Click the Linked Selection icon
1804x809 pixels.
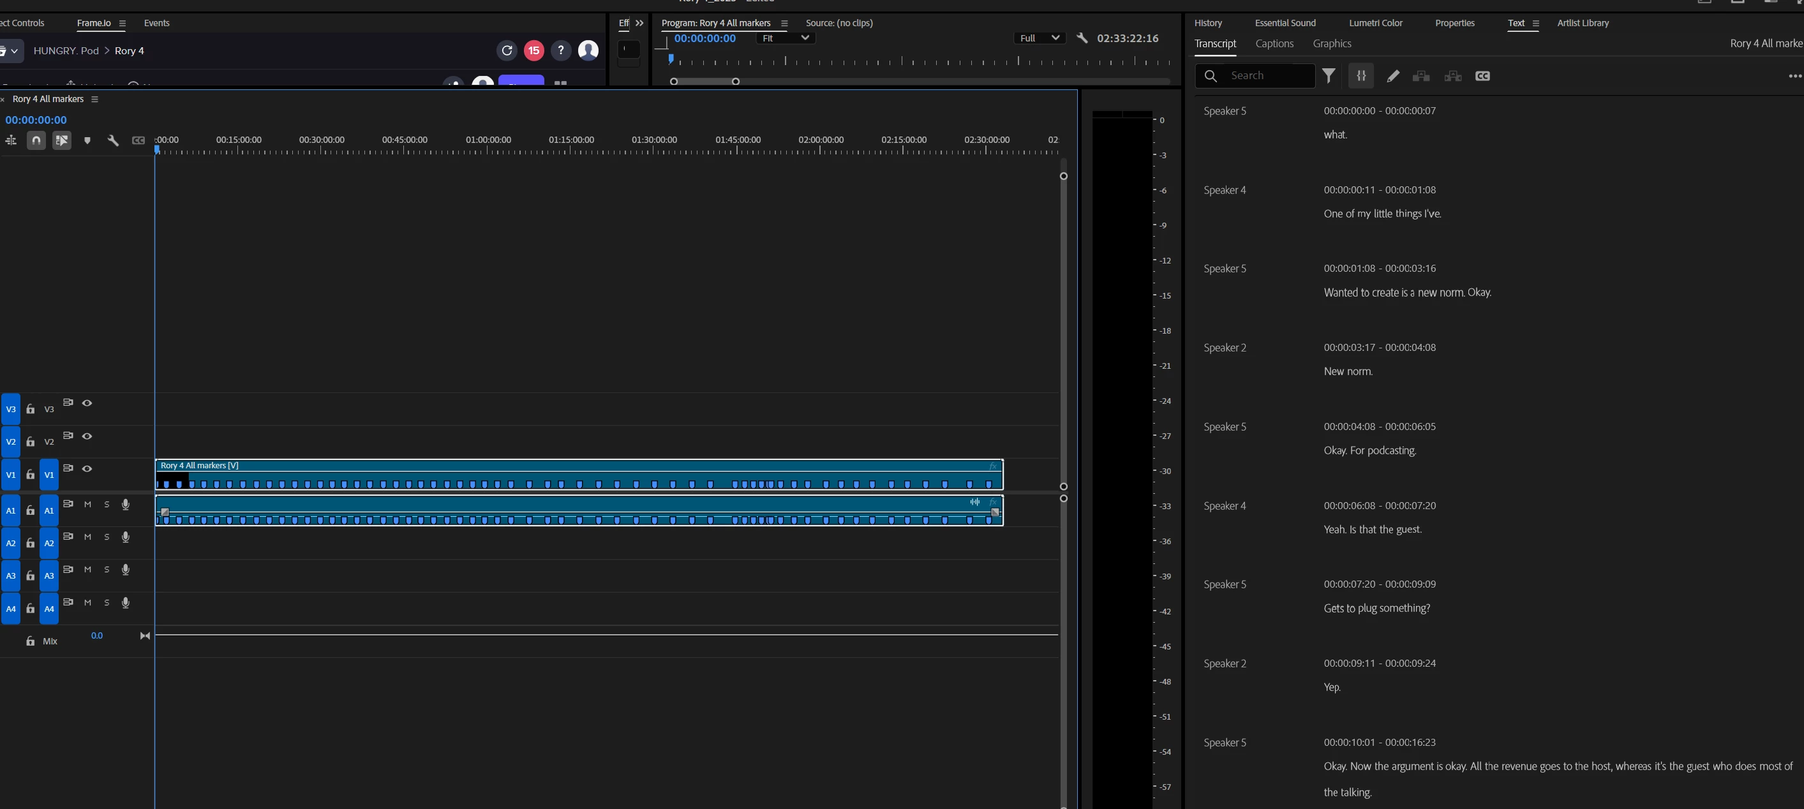point(62,141)
